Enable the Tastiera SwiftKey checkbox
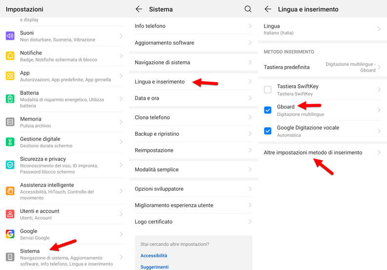Screen dimensions: 387x270 (267, 90)
